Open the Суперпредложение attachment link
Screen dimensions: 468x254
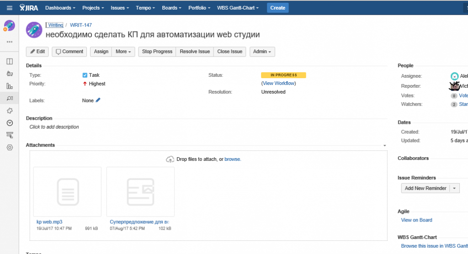[x=139, y=222]
